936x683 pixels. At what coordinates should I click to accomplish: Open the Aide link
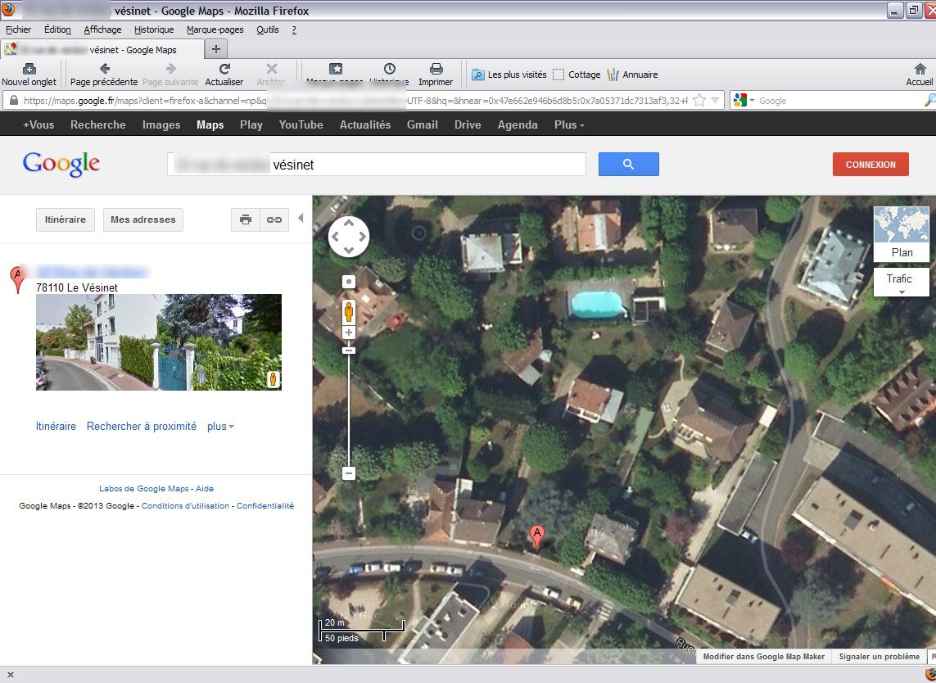[205, 488]
